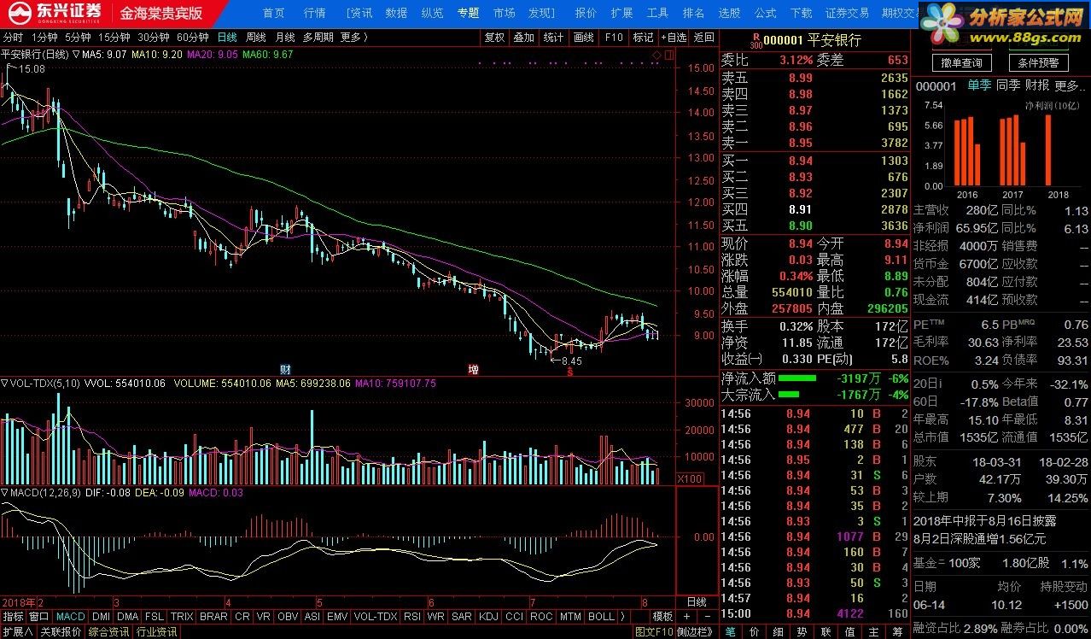Select 月线 monthly period

[x=285, y=38]
